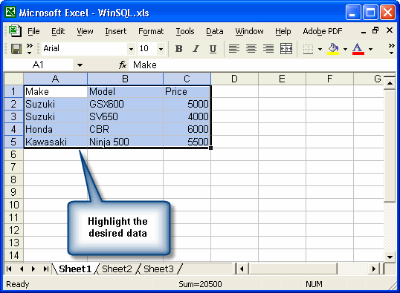Switch to Sheet2 tab
The height and width of the screenshot is (293, 400).
[x=117, y=269]
